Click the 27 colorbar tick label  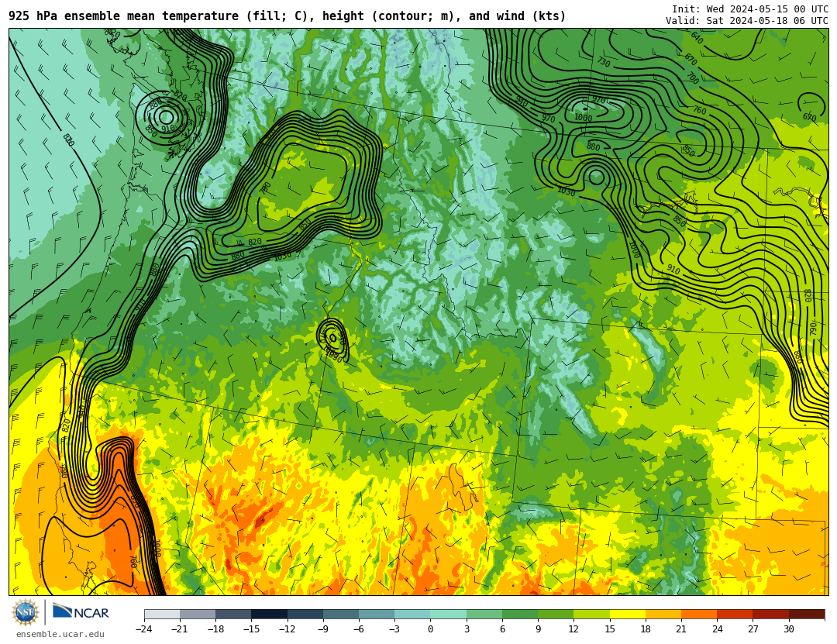click(x=753, y=629)
